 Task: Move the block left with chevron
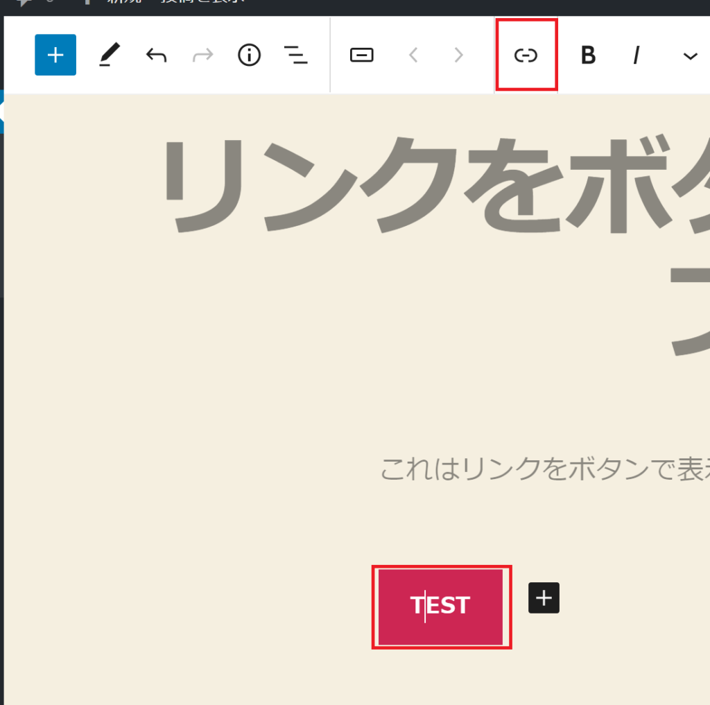click(x=413, y=55)
